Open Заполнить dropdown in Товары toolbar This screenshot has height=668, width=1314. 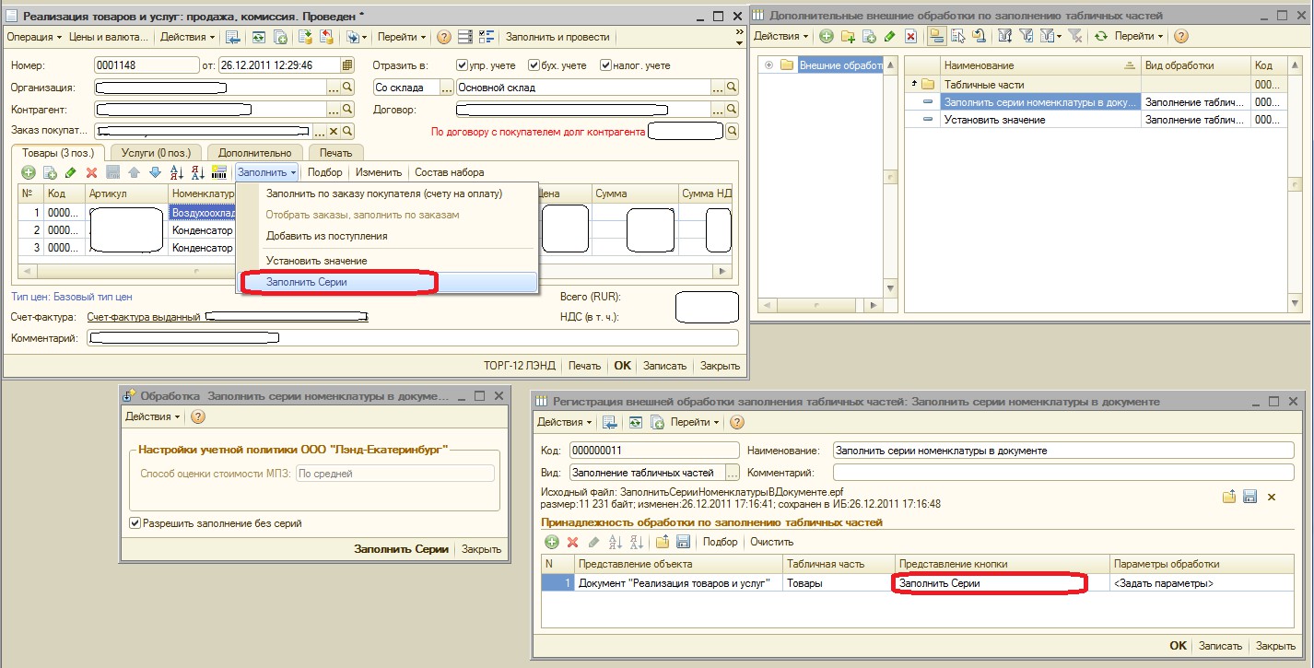pyautogui.click(x=267, y=172)
